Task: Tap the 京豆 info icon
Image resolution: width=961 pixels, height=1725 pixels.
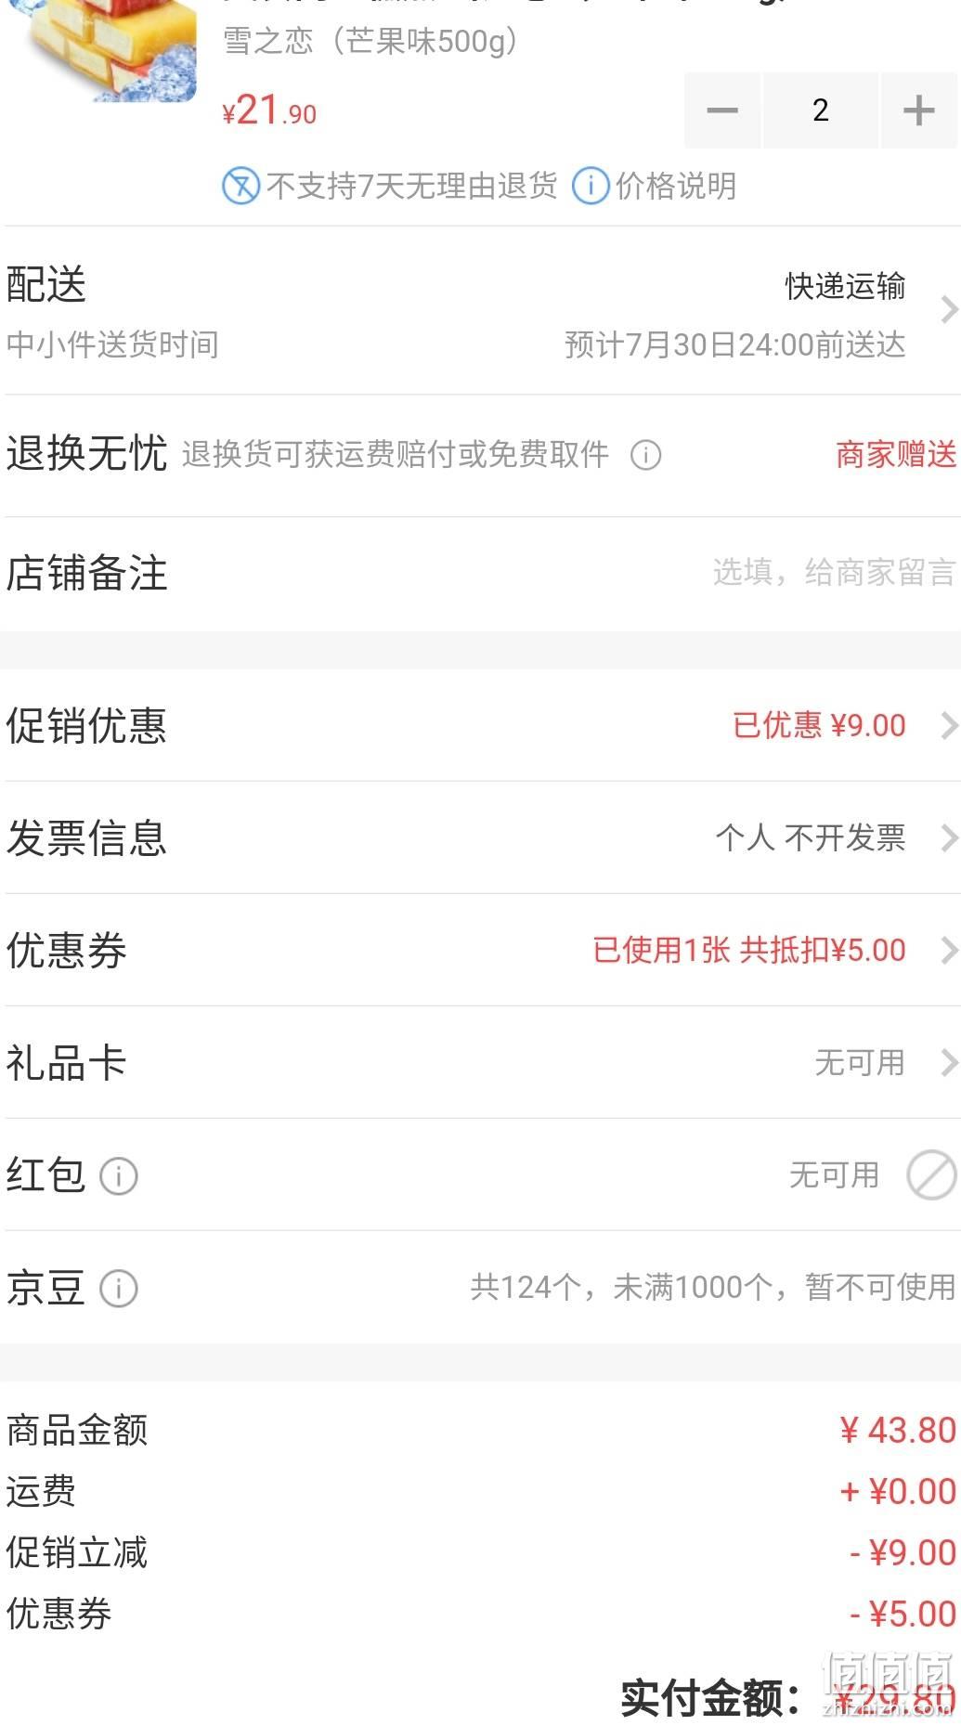Action: point(119,1289)
